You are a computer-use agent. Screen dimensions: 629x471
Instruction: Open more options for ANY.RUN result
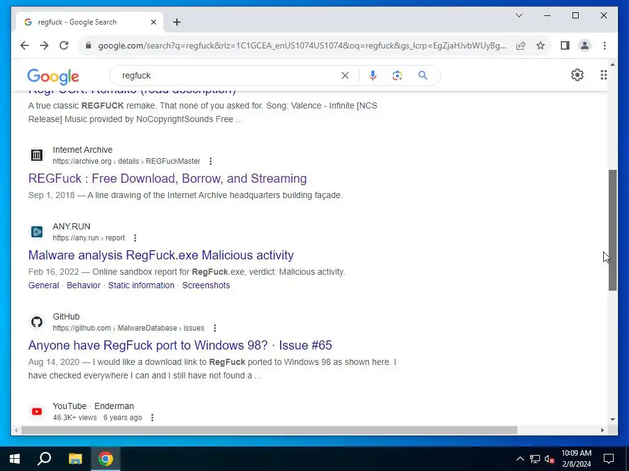click(135, 238)
